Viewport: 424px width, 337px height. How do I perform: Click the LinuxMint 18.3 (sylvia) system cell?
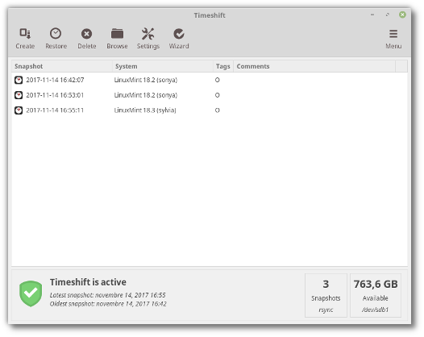(x=145, y=110)
